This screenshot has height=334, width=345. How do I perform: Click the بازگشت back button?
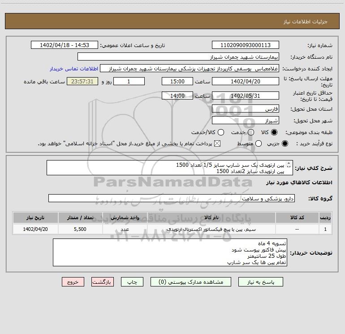pyautogui.click(x=103, y=282)
